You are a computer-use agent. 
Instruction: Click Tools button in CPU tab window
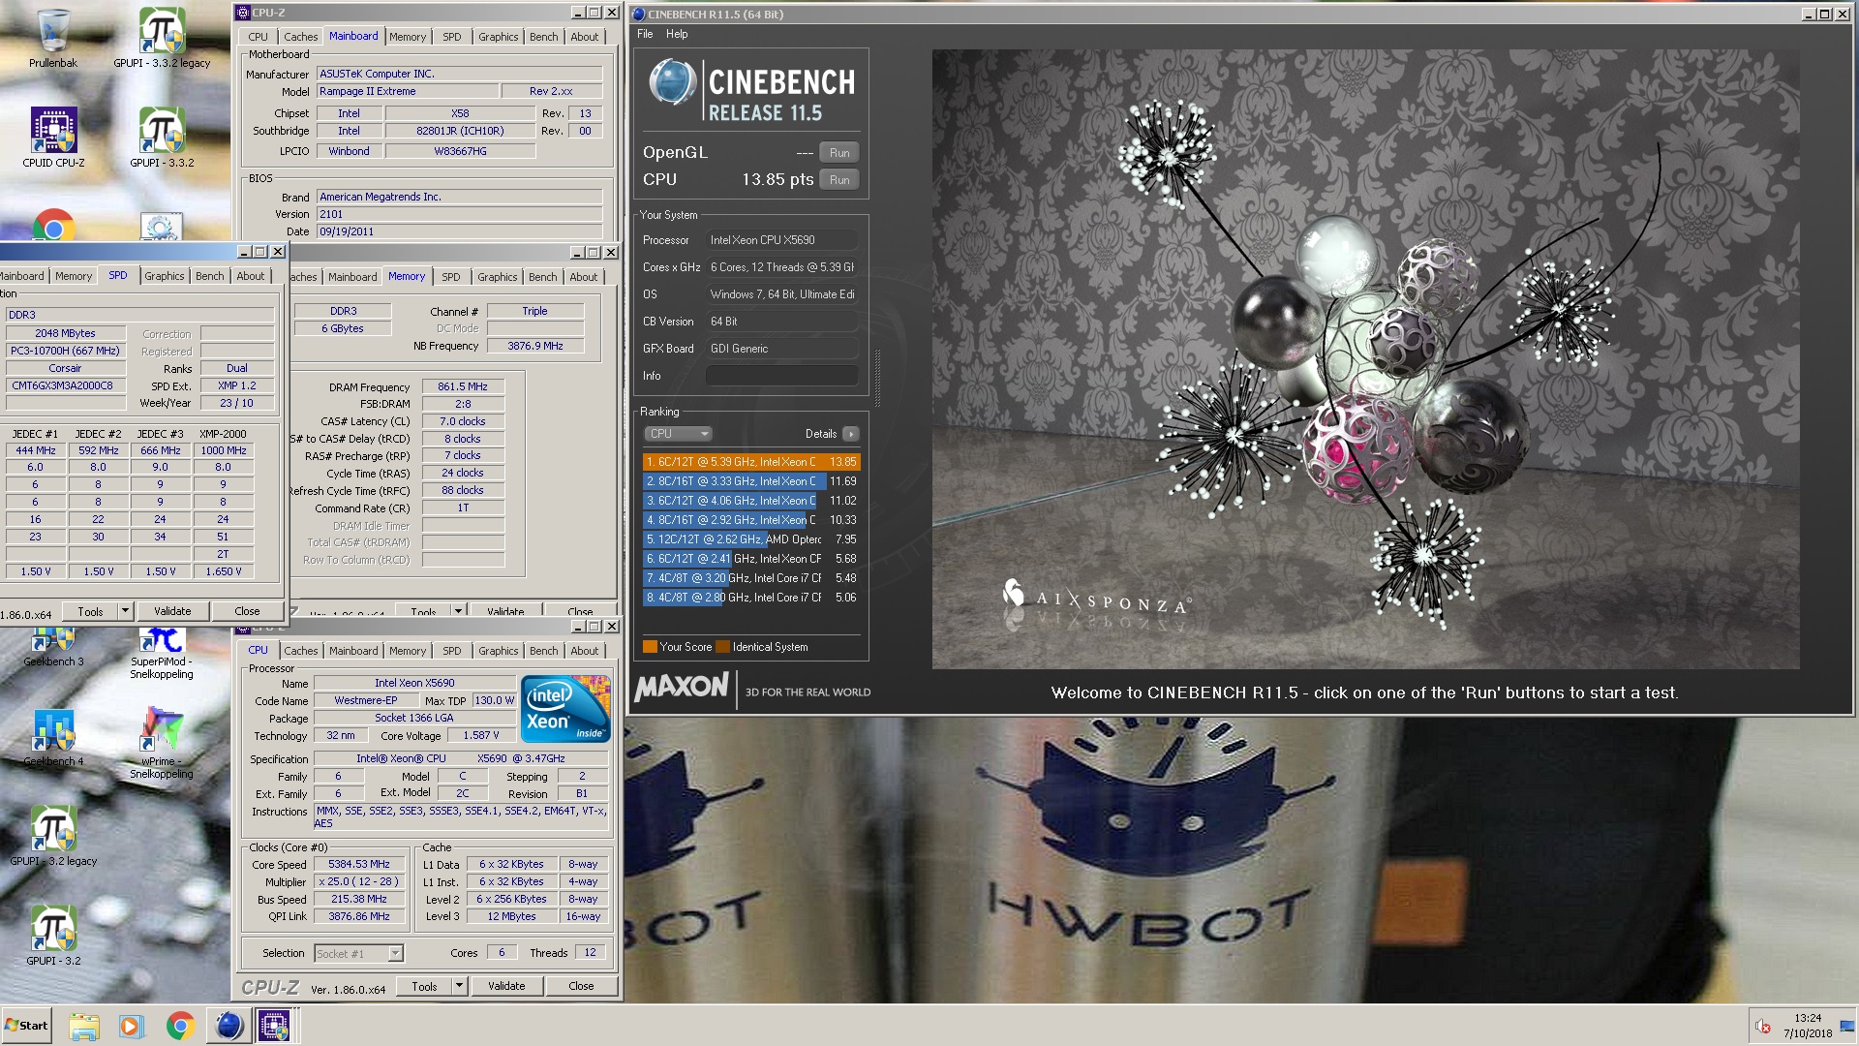[424, 986]
